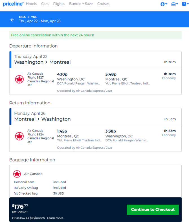Image resolution: width=189 pixels, height=222 pixels.
Task: Click the Return Information heading
Action: point(30,103)
